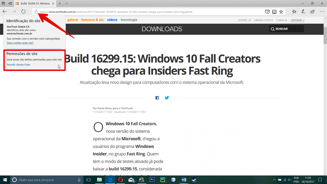This screenshot has width=327, height=184.
Task: Open famosos & etc navigation link
Action: (92, 20)
